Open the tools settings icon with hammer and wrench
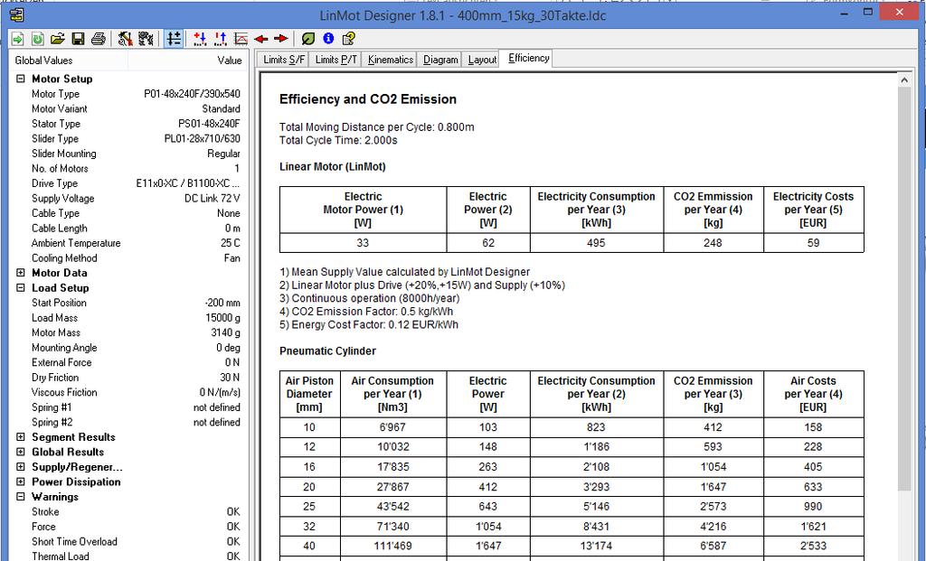 (125, 39)
